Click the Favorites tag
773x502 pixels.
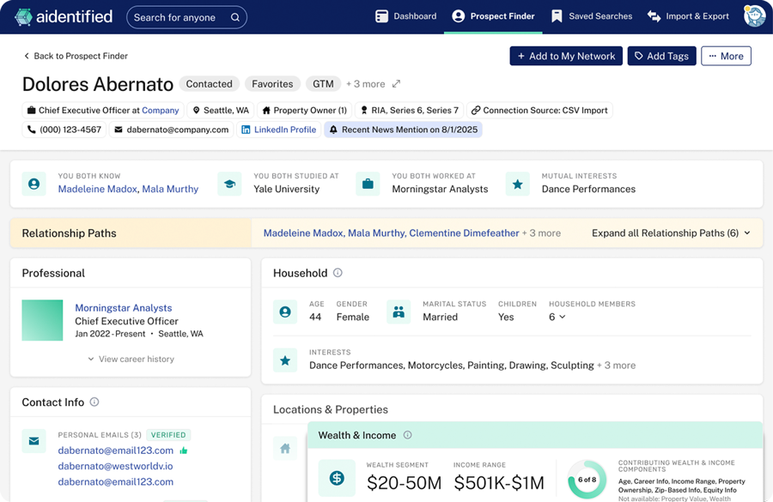(x=272, y=84)
